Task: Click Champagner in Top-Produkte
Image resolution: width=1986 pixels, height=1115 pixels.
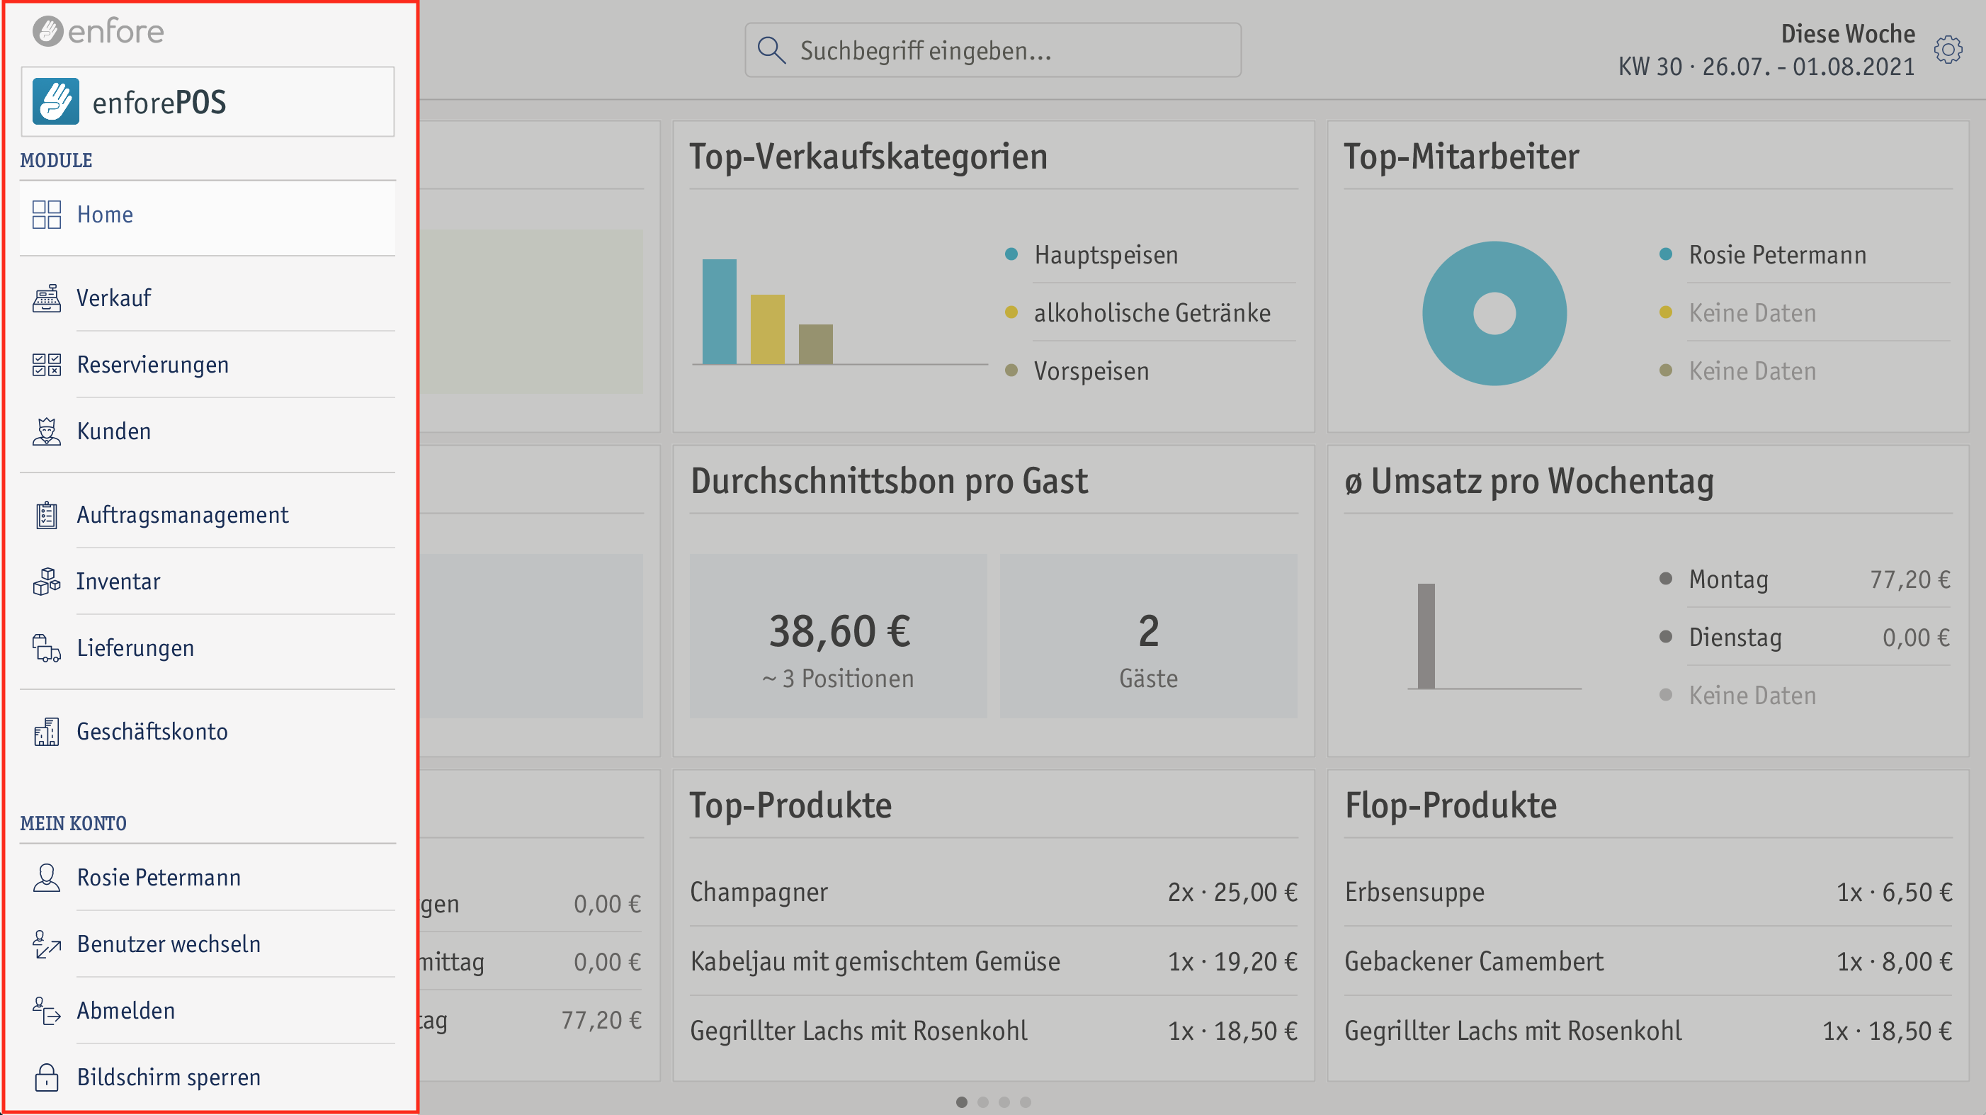Action: tap(993, 892)
